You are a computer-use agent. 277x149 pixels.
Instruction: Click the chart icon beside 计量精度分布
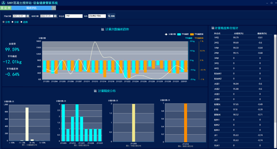[x=95, y=91]
